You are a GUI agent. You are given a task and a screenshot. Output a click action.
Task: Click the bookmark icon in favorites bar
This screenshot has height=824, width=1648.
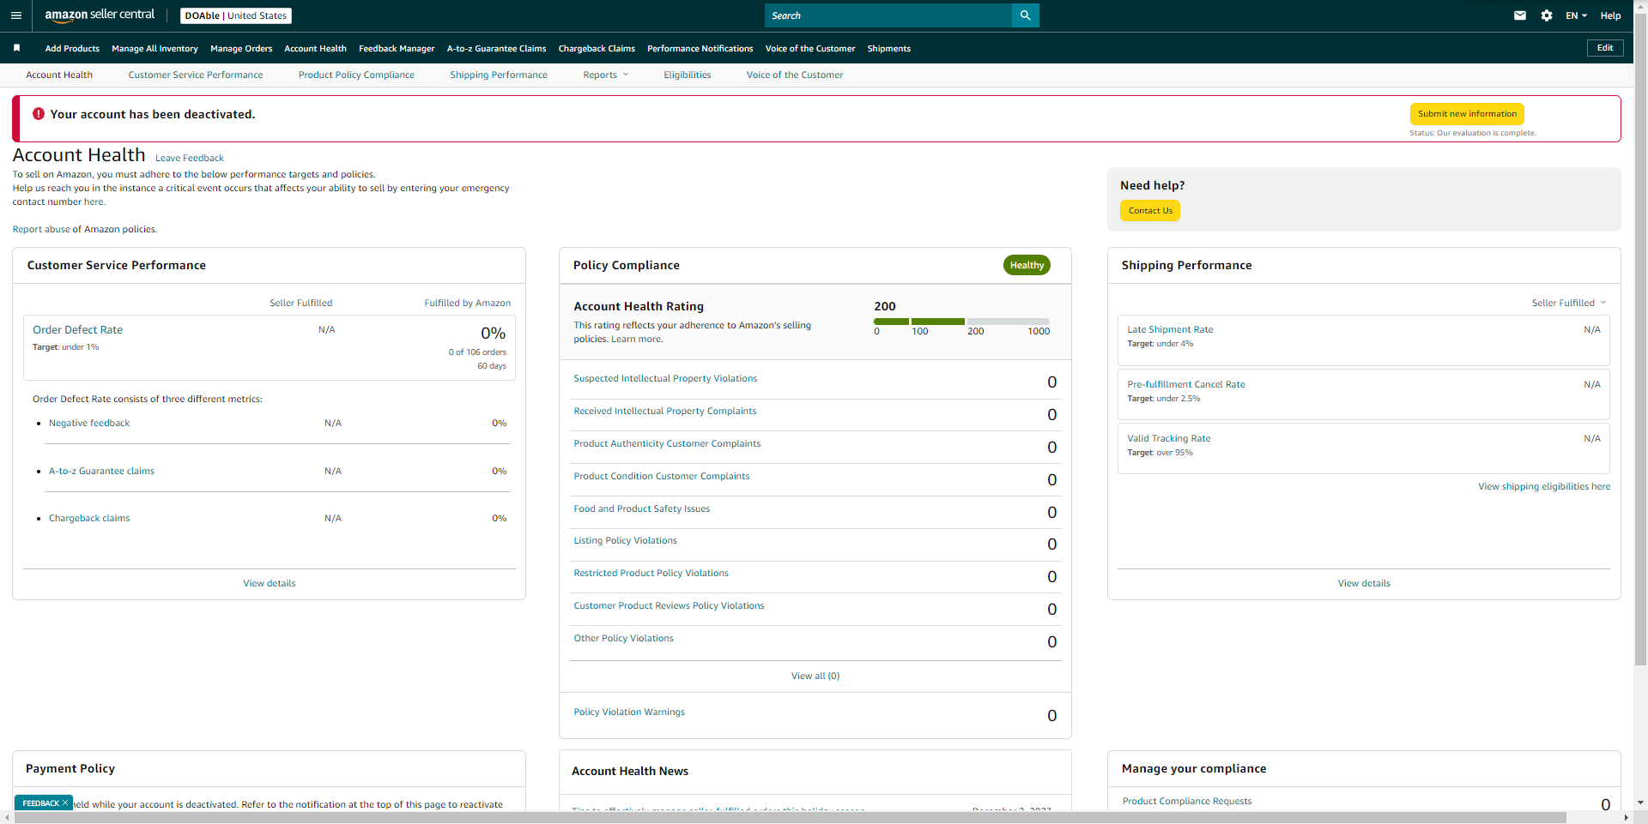(16, 48)
